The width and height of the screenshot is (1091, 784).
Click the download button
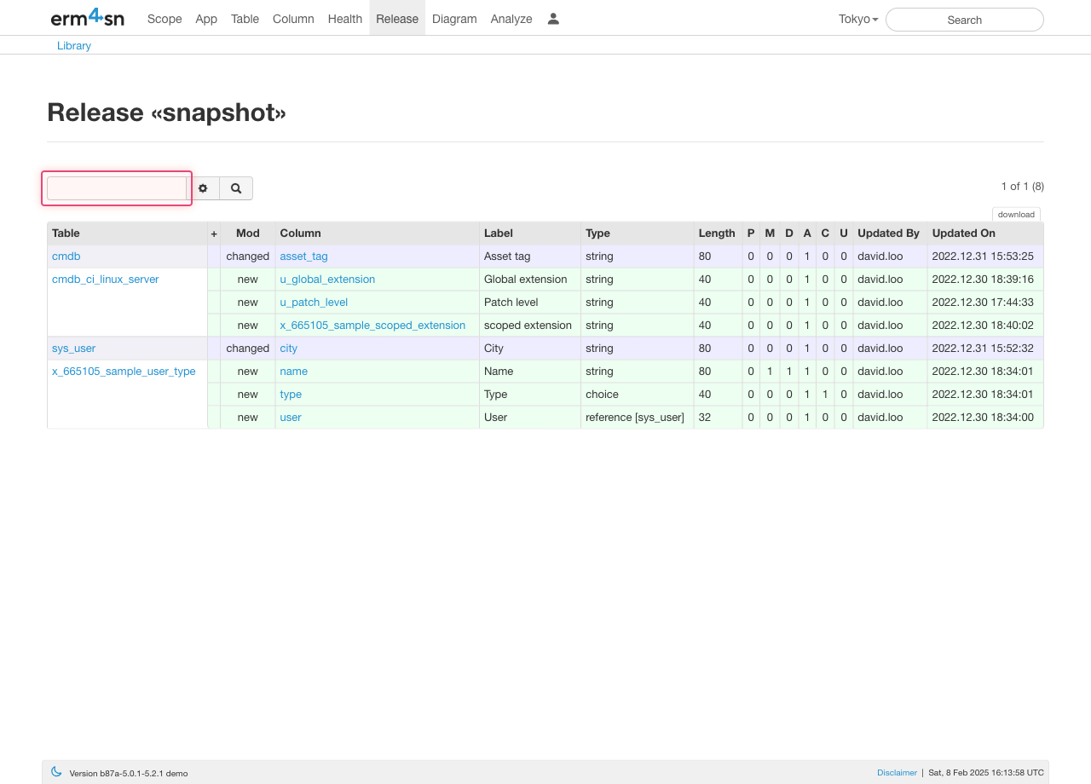click(x=1016, y=215)
